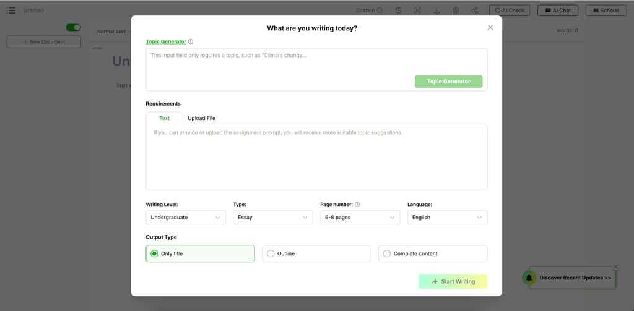Click into the topic input field
Screen dimensions: 634x311
pos(316,69)
